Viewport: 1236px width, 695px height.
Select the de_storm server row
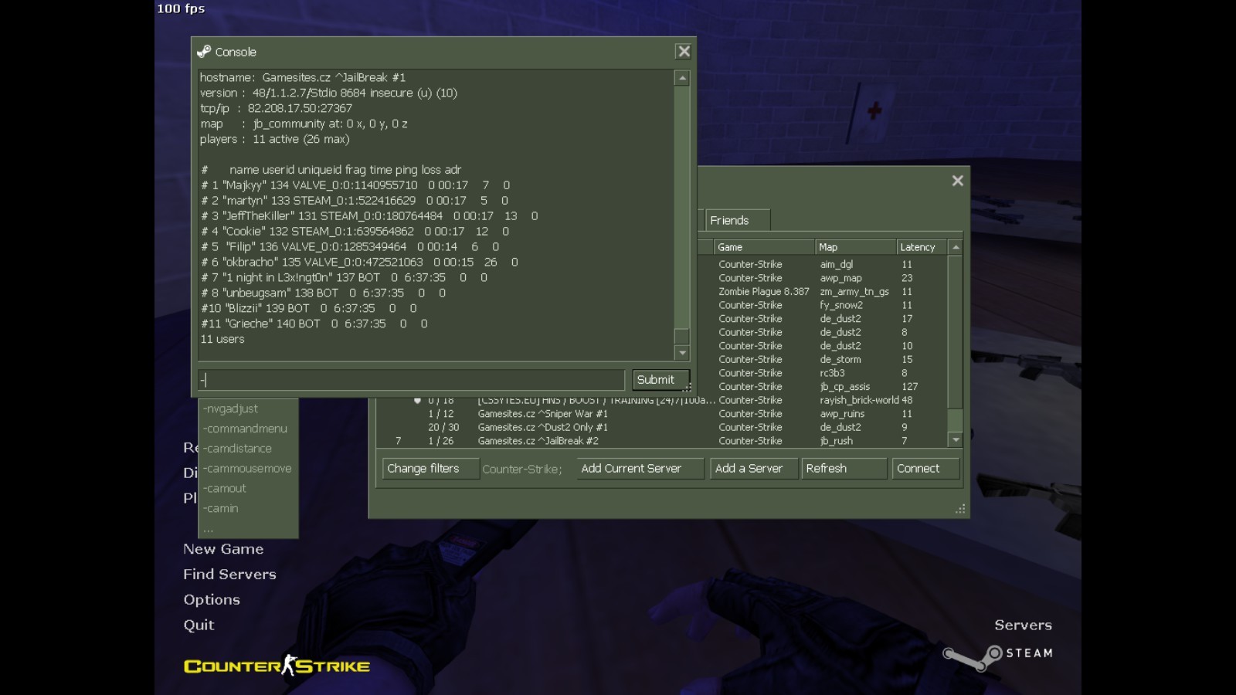823,360
